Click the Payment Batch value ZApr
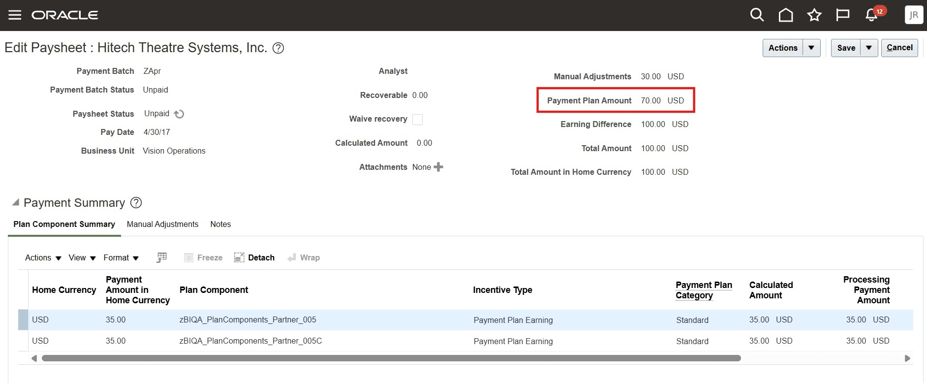This screenshot has height=383, width=927. (152, 71)
